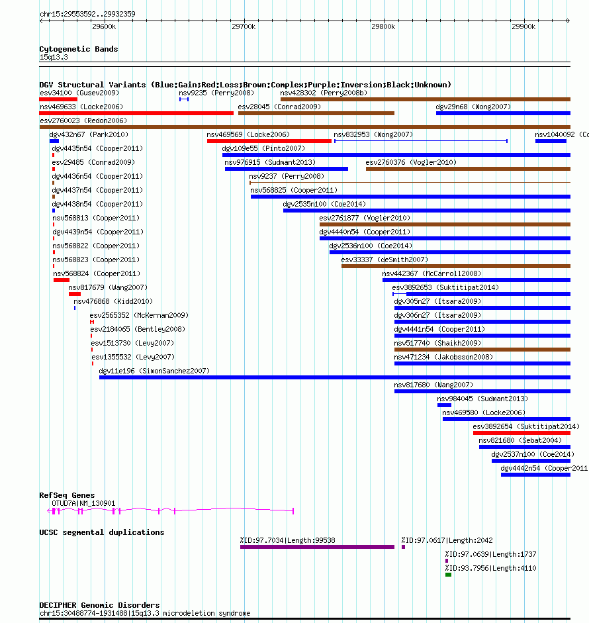The image size is (589, 623).
Task: Open nsv428302 (Perry2008b) variant details
Action: click(426, 99)
